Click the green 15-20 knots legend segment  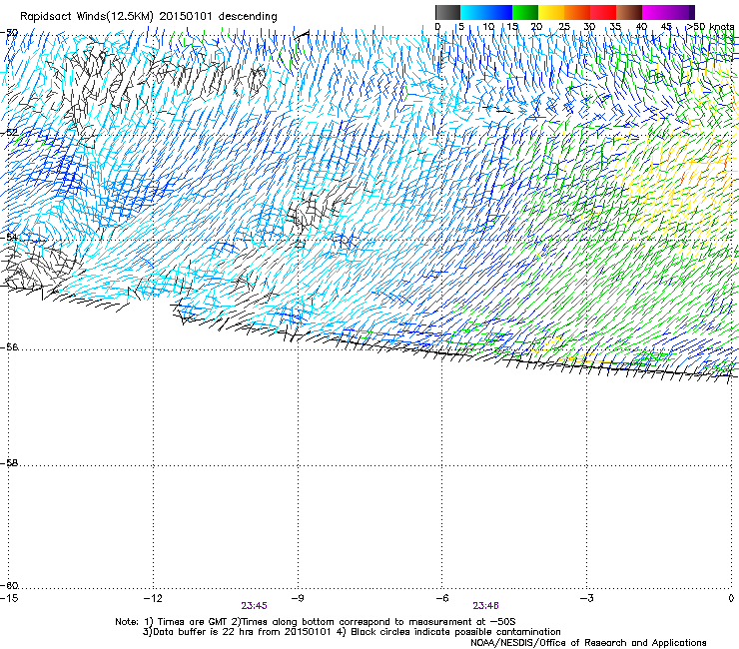[525, 12]
